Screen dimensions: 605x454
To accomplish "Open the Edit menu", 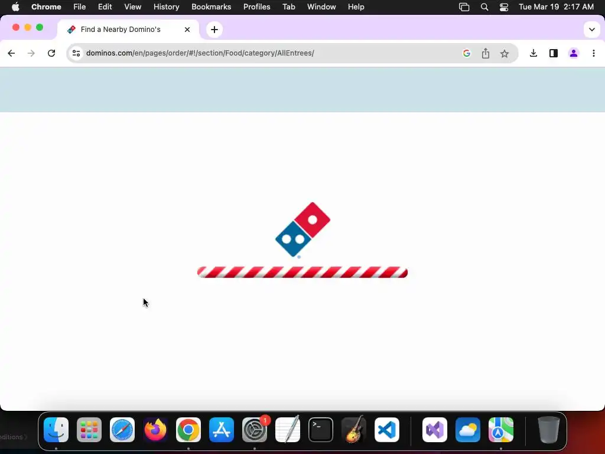I will click(x=105, y=7).
